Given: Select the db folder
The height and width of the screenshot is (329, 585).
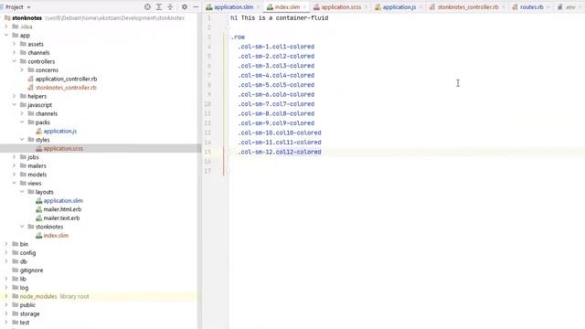Looking at the screenshot, I should (x=23, y=261).
